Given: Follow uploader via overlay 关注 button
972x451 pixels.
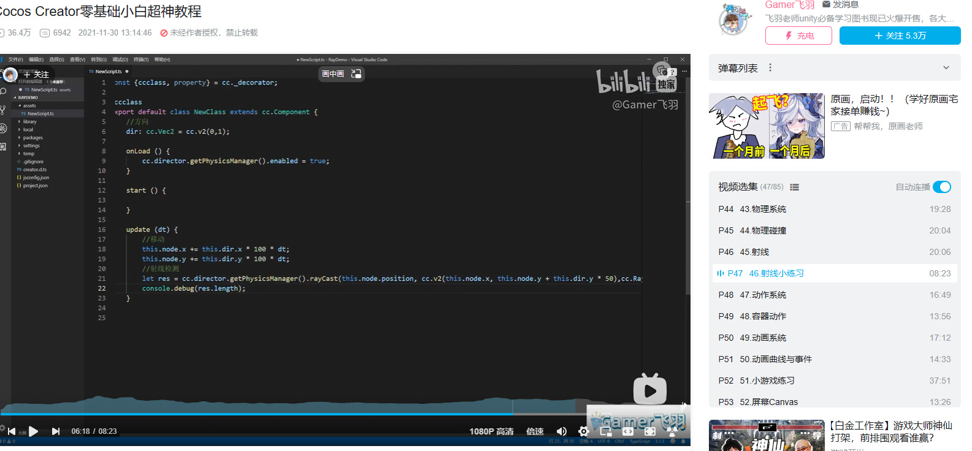Looking at the screenshot, I should tap(36, 75).
